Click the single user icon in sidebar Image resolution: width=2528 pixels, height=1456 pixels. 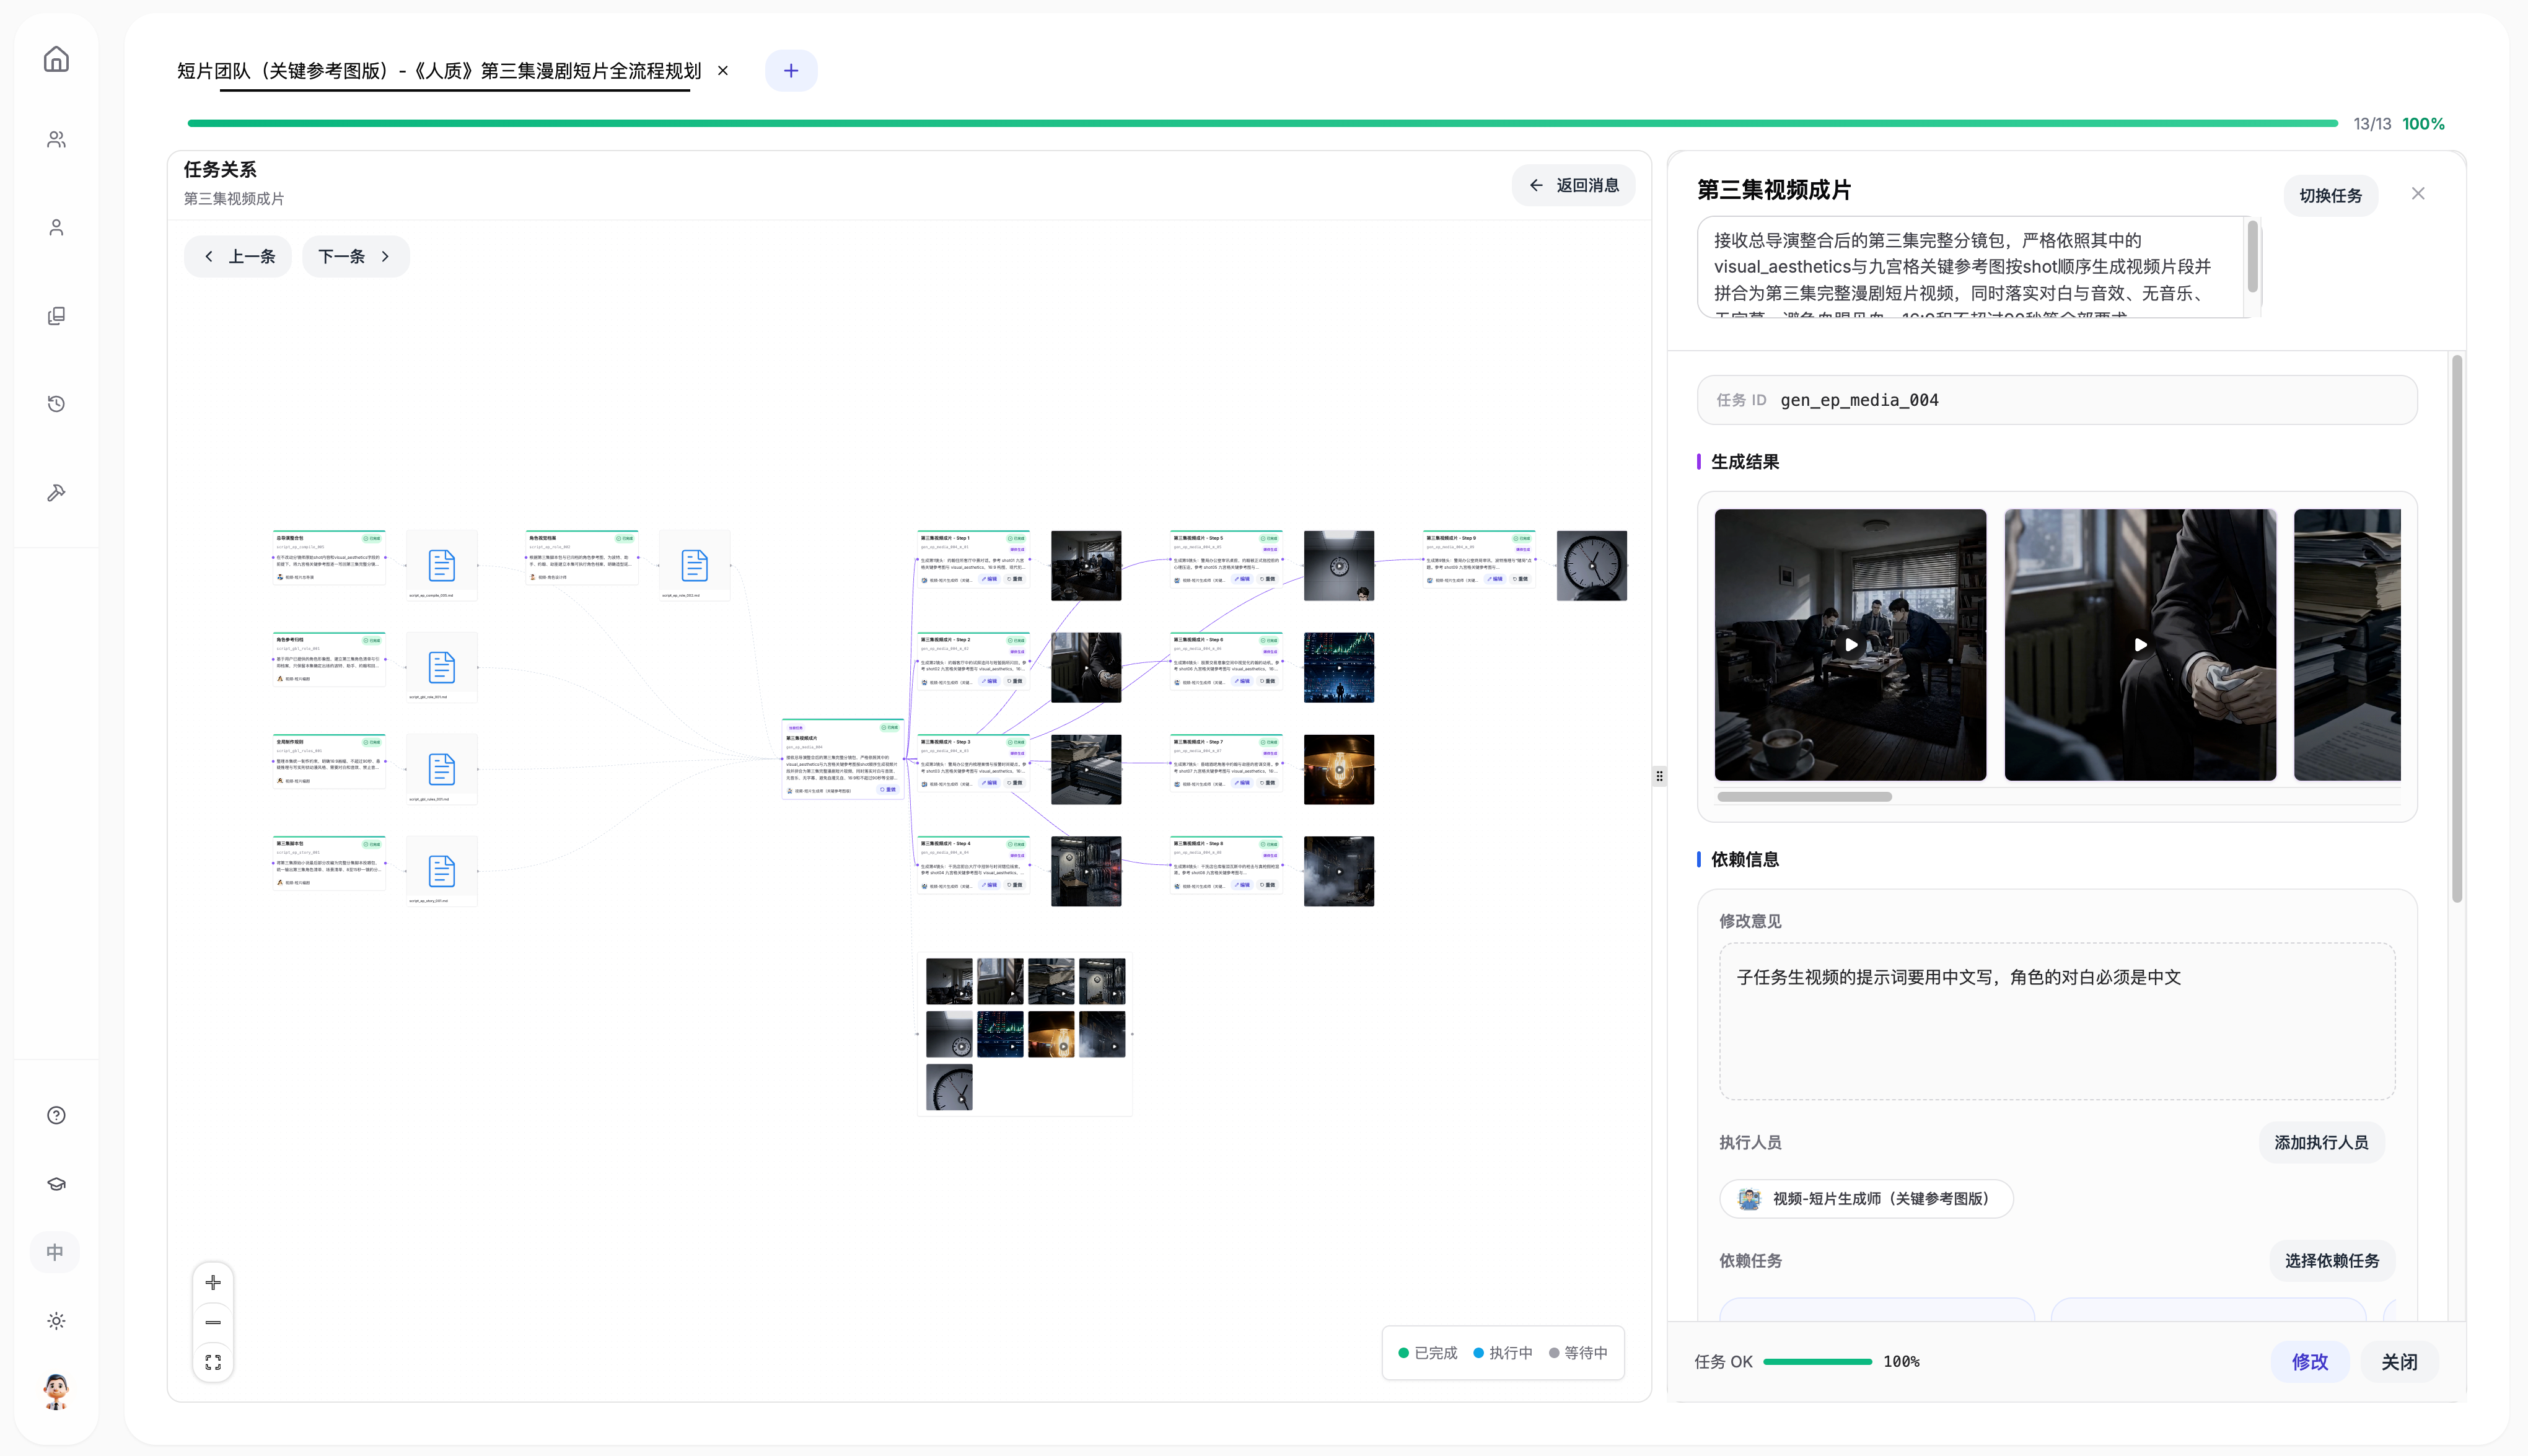click(56, 228)
